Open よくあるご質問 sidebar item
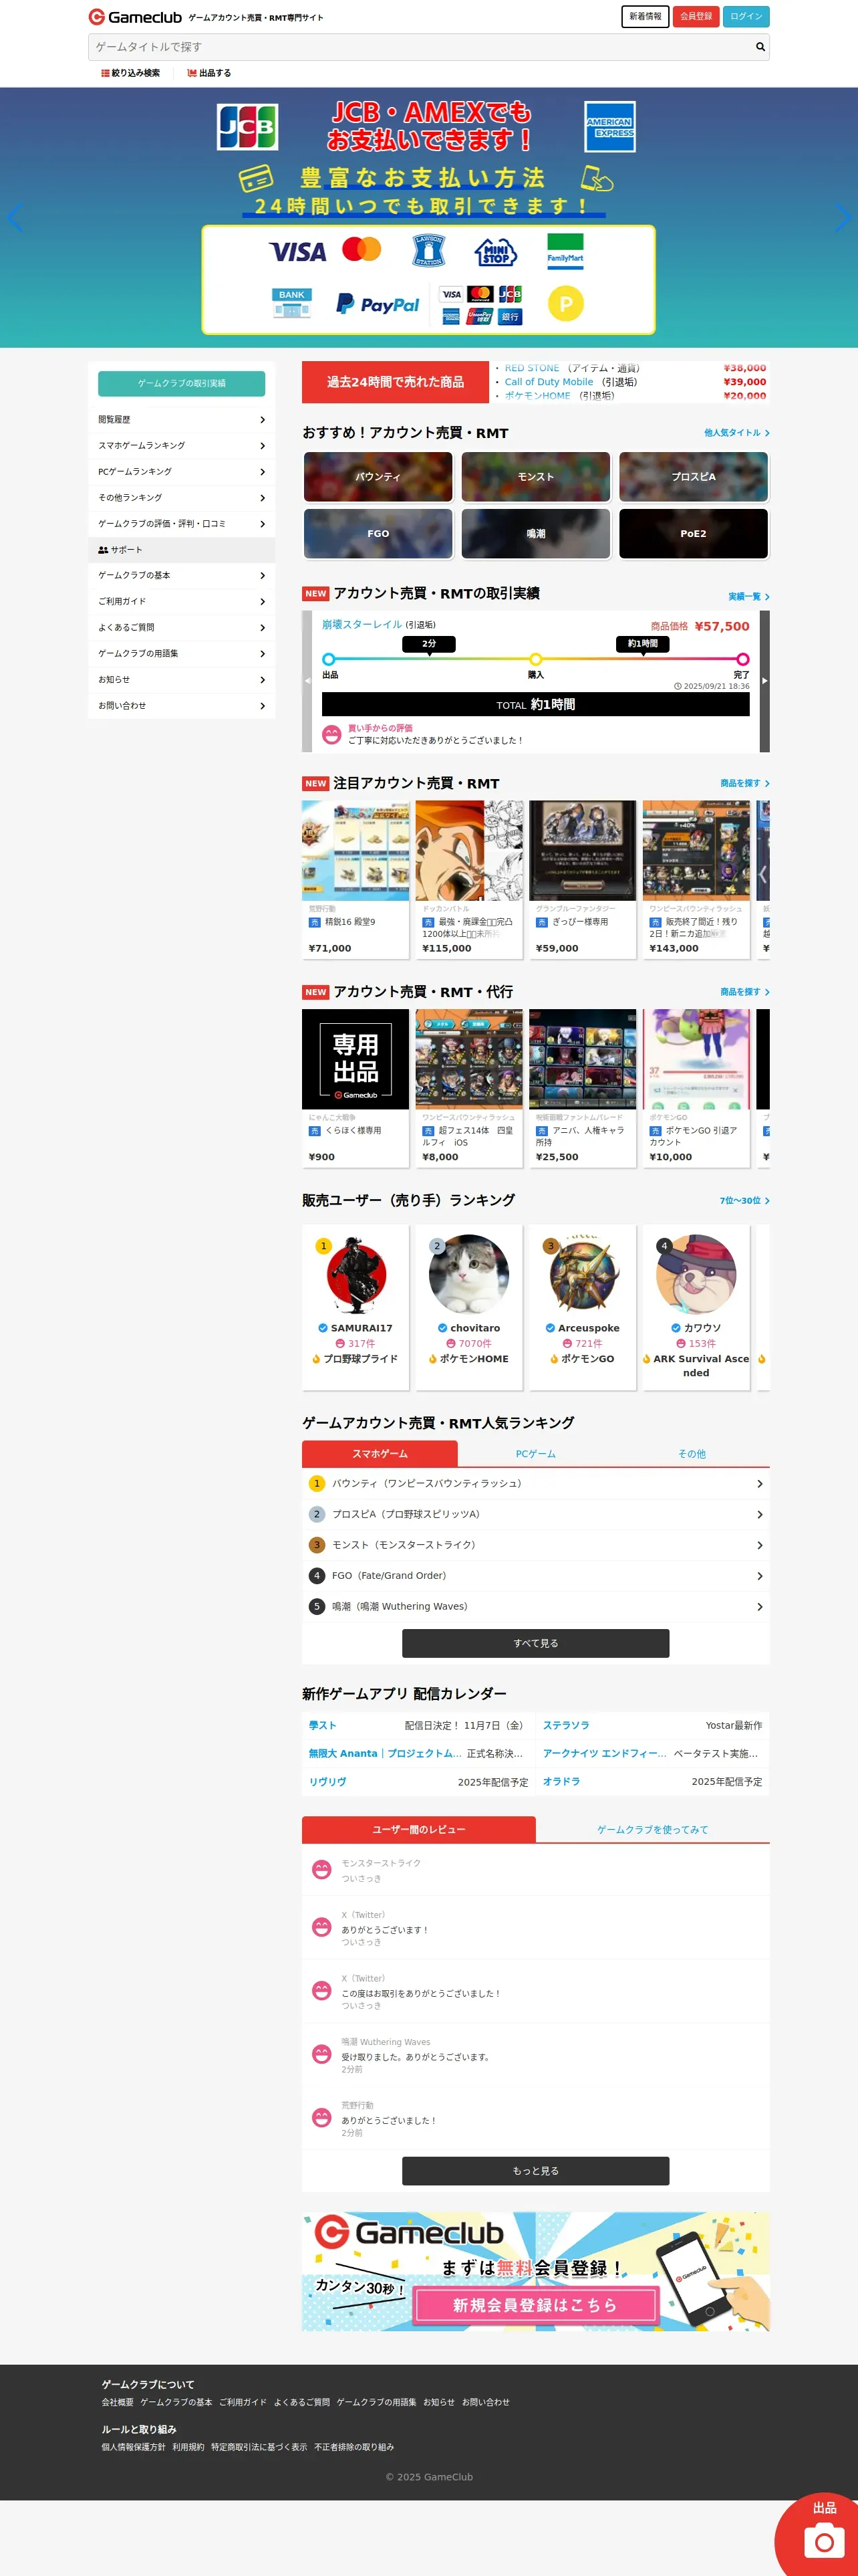This screenshot has height=2576, width=858. point(182,628)
